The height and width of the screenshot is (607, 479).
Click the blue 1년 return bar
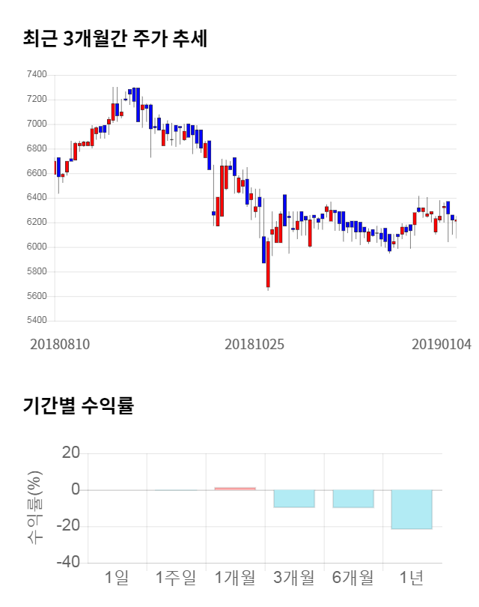[412, 510]
